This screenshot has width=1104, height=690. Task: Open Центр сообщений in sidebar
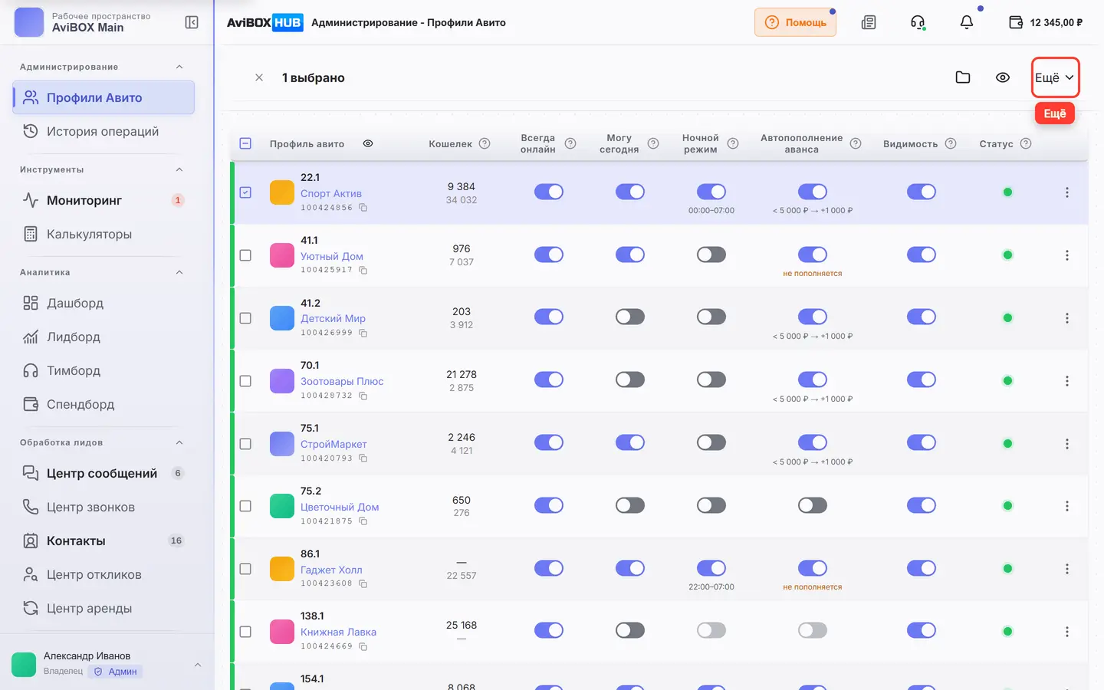(103, 473)
